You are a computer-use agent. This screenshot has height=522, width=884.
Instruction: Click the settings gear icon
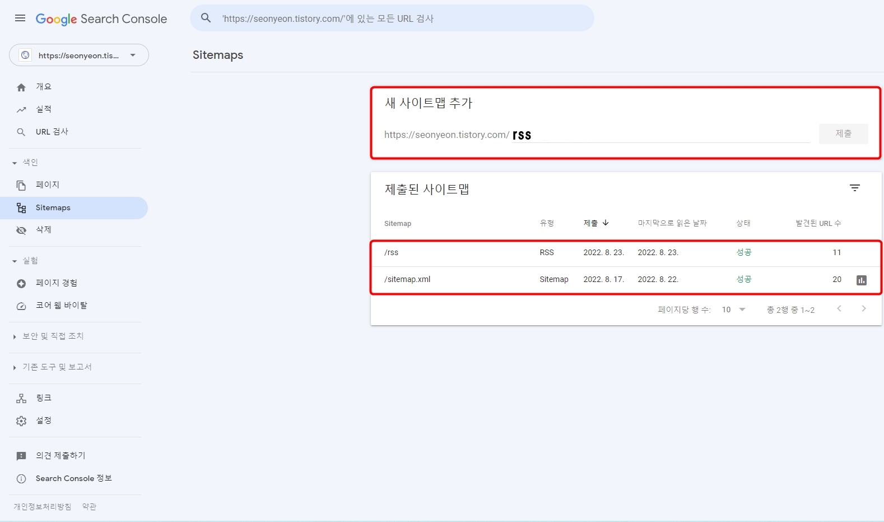(x=21, y=421)
